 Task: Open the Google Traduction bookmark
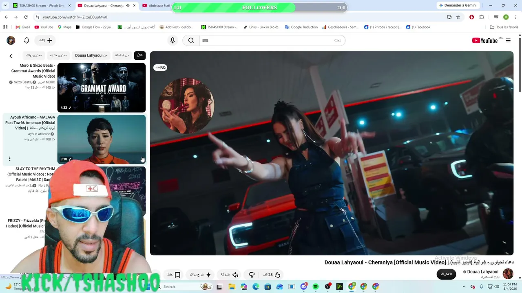(x=301, y=27)
